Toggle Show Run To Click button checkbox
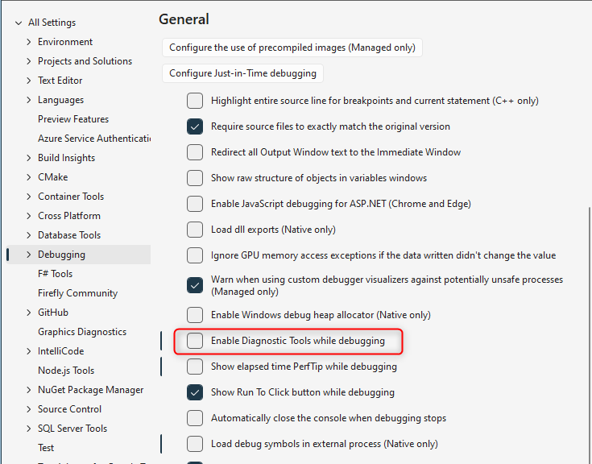The width and height of the screenshot is (592, 464). (x=195, y=392)
